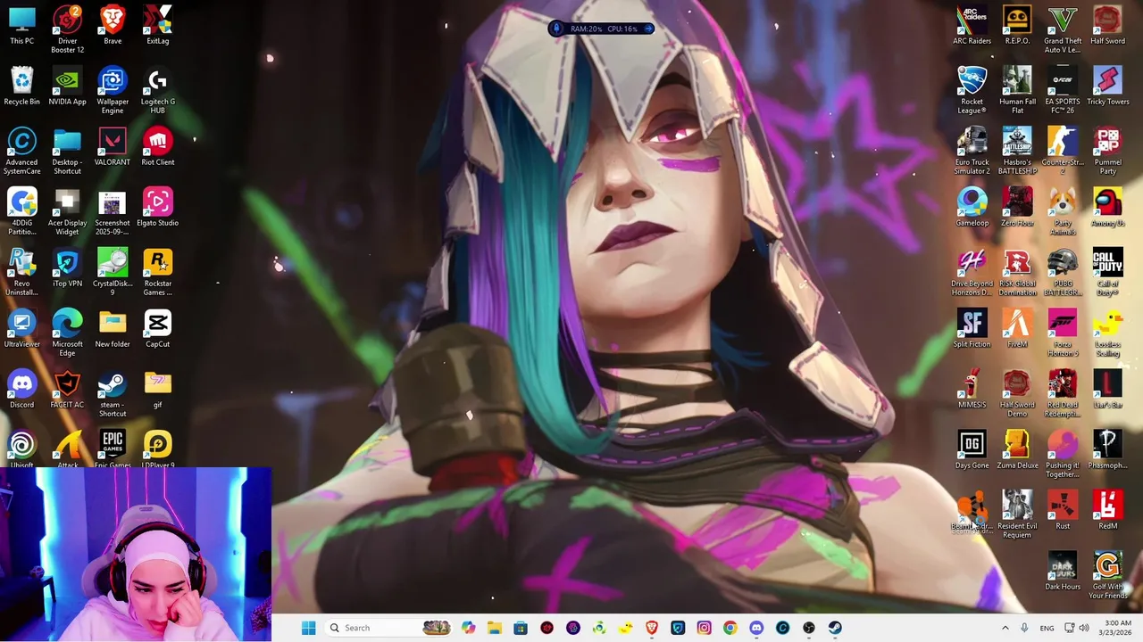Click the microphone tray icon

pos(1024,628)
